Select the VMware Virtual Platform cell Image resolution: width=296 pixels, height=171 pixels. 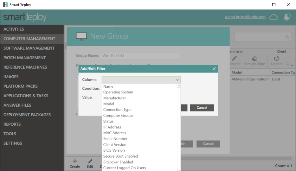250,79
